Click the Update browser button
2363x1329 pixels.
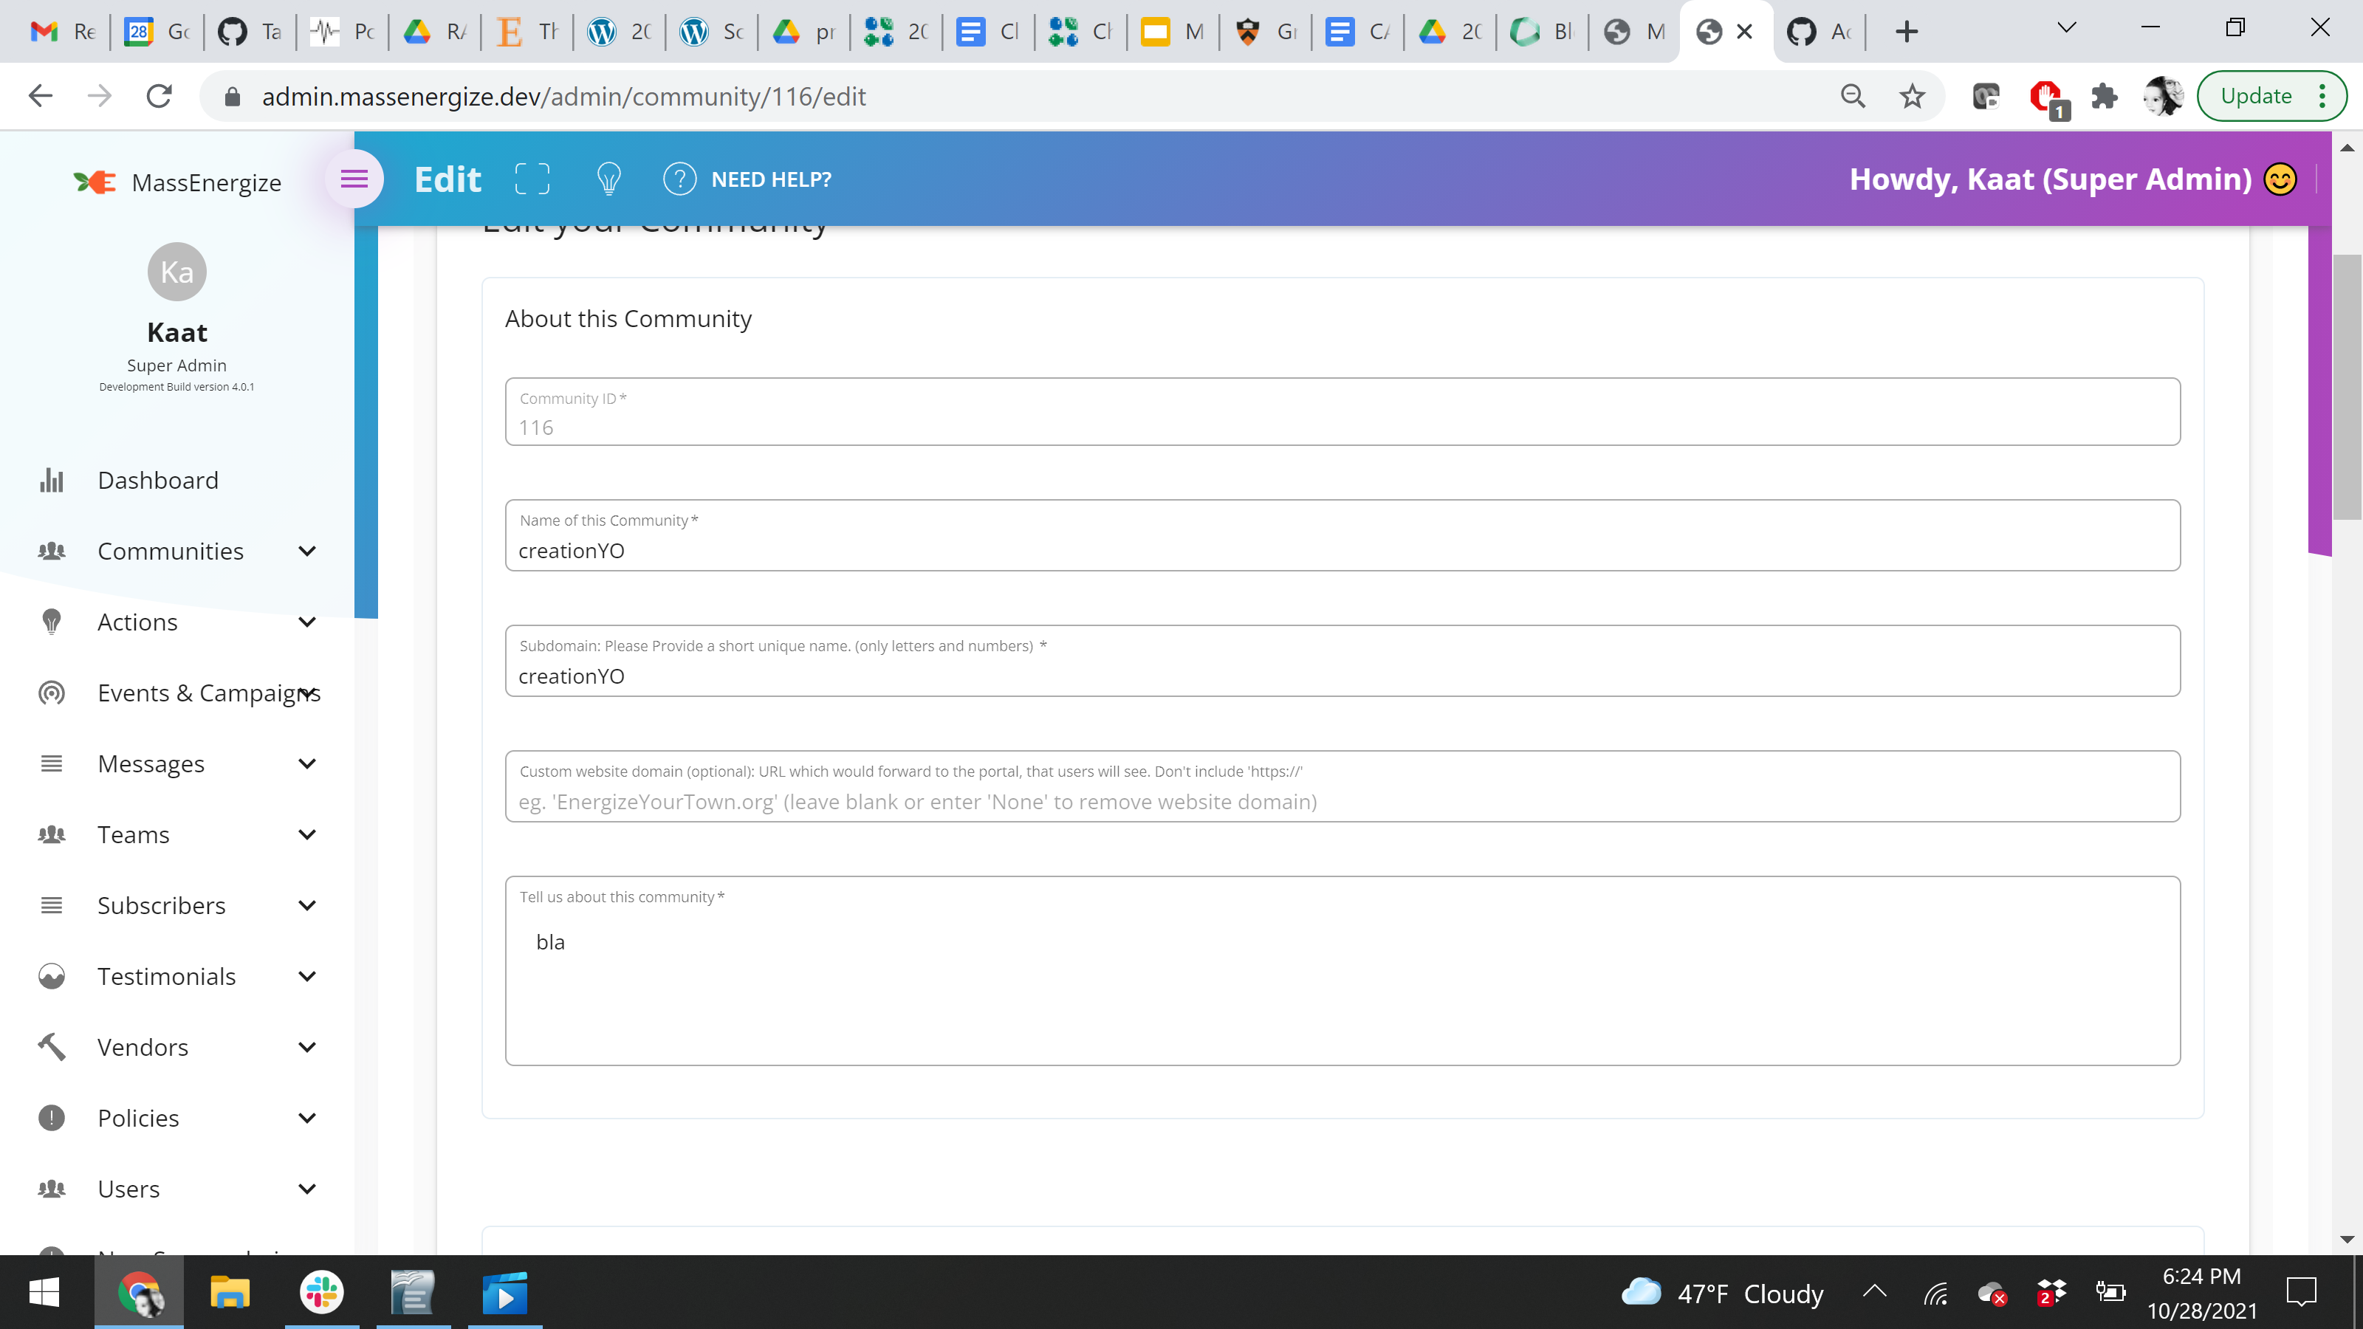pos(2258,95)
